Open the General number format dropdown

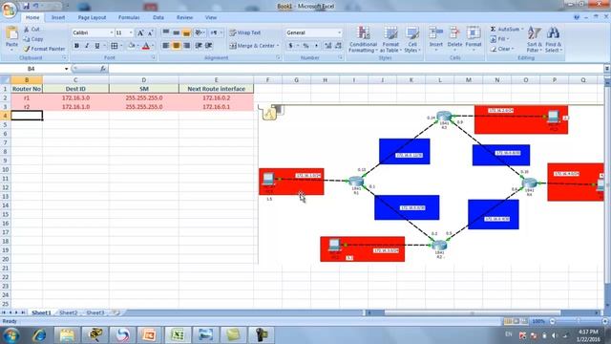[x=340, y=32]
